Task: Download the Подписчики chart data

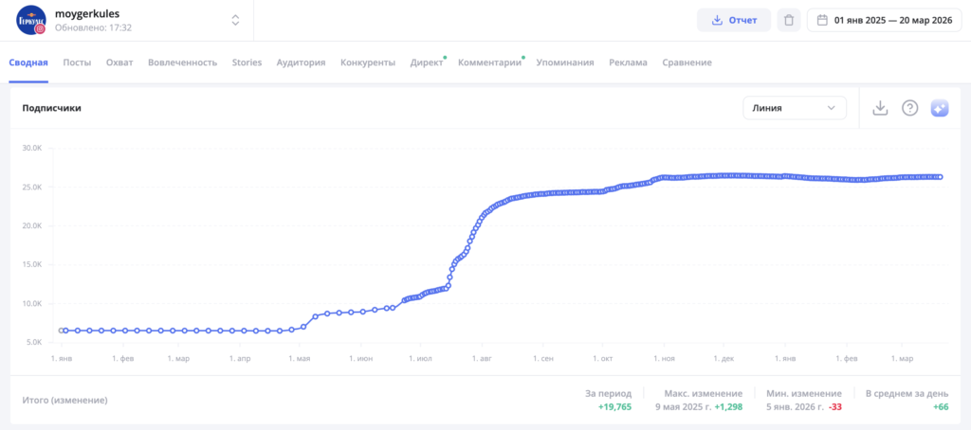Action: [x=880, y=108]
